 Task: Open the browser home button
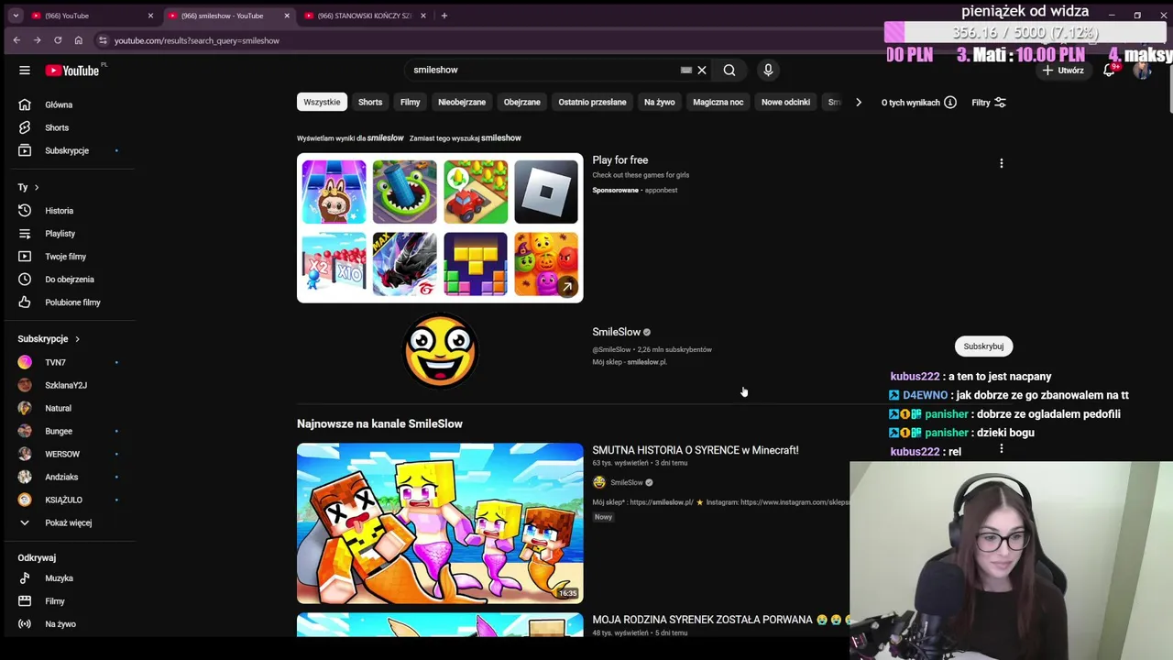click(x=79, y=40)
